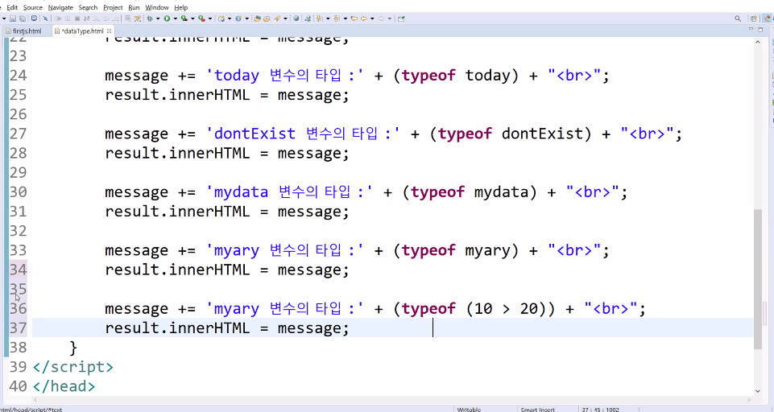Click the horizontal scroll-right arrow
This screenshot has width=774, height=412.
(x=750, y=400)
